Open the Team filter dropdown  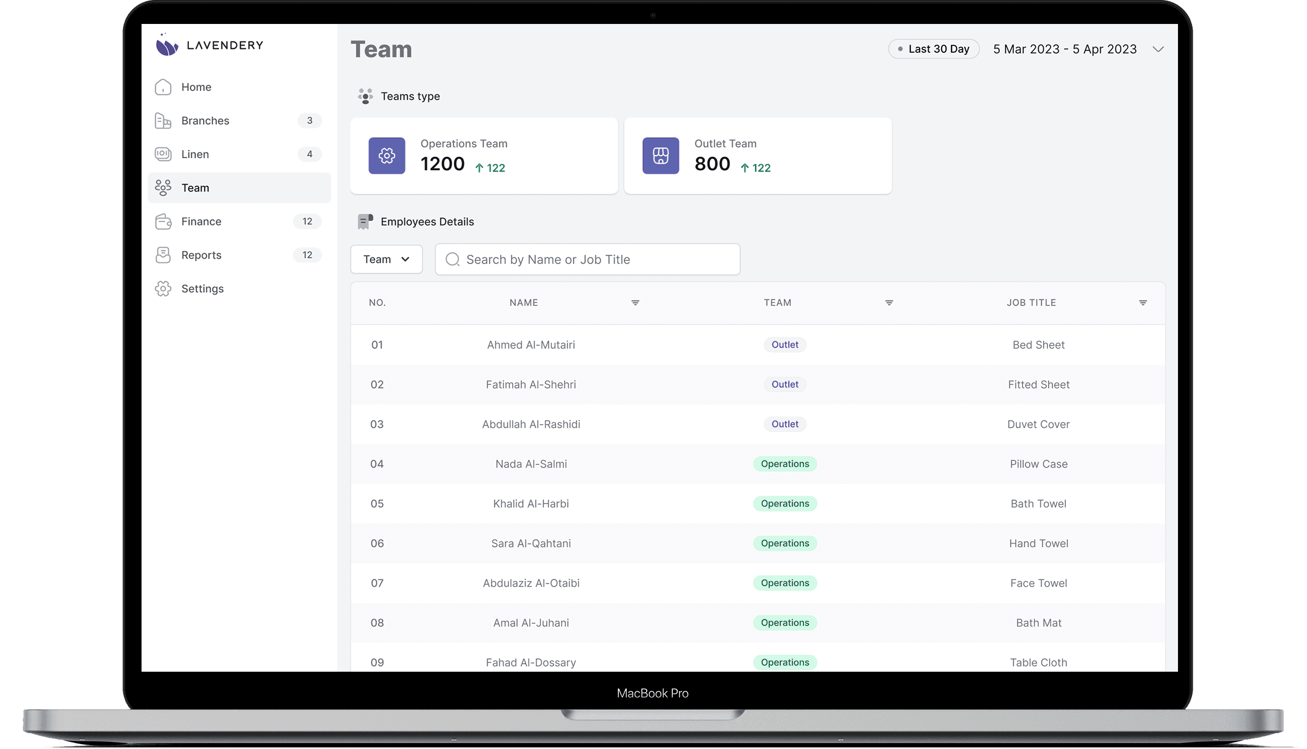[x=386, y=260]
